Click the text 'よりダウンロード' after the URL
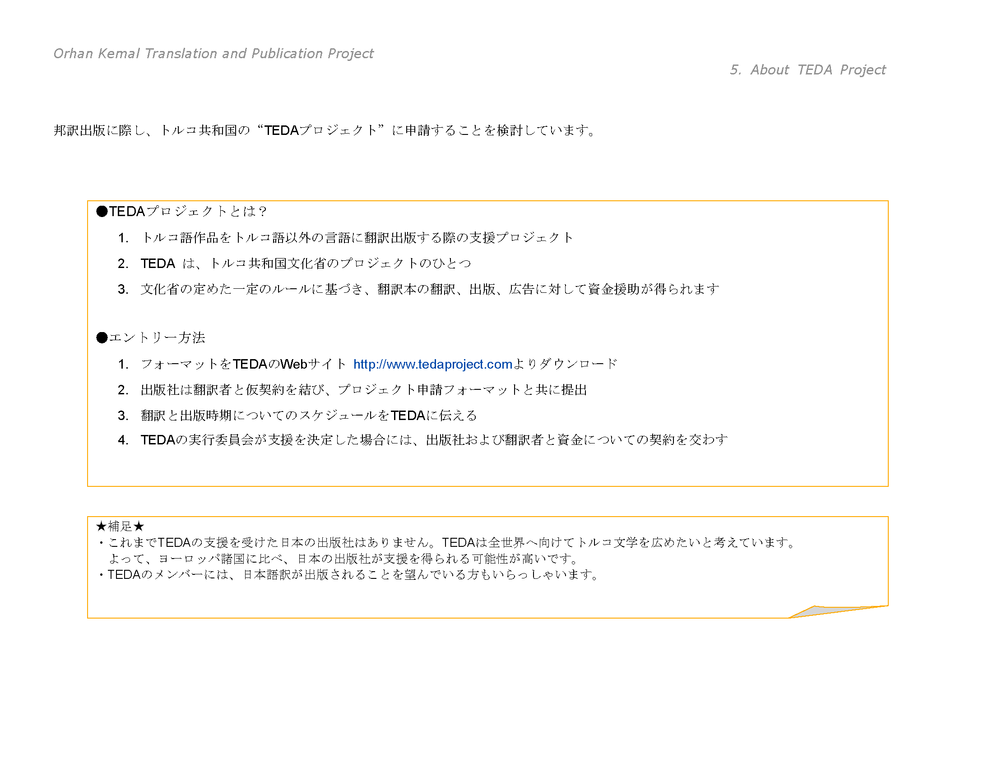Viewport: 993px width, 767px height. point(566,365)
